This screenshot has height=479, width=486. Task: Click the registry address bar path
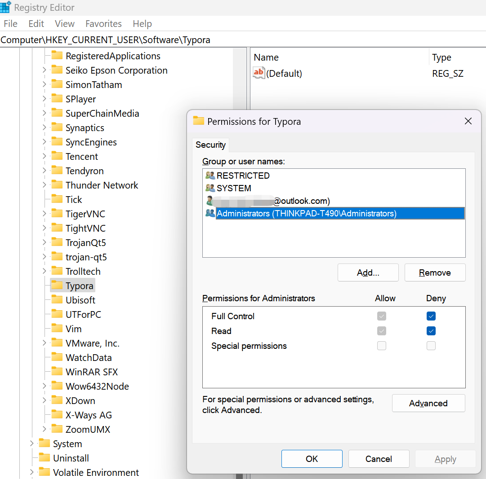tap(105, 40)
